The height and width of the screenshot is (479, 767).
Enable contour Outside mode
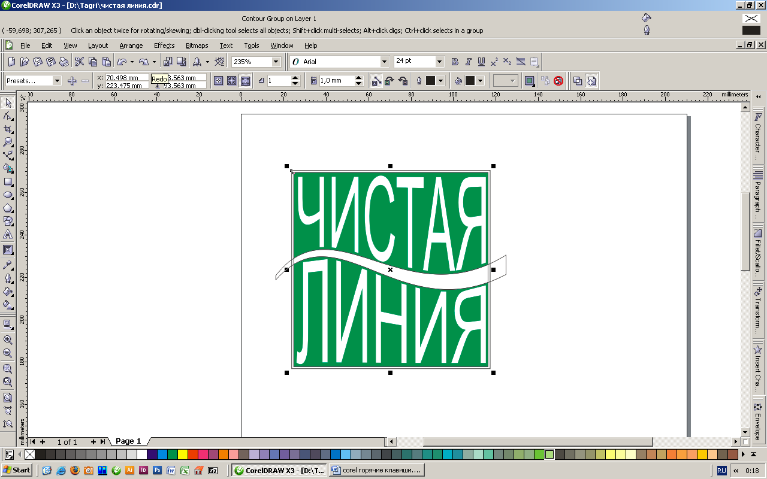(x=245, y=80)
